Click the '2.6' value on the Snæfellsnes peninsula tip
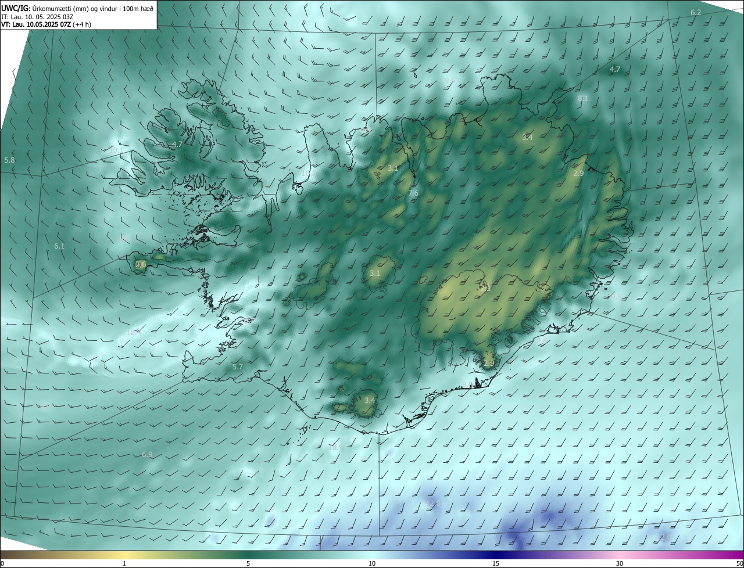Viewport: 744px width, 568px height. point(141,264)
